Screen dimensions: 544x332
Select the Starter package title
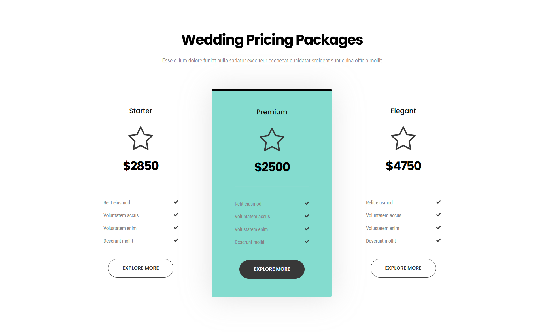(141, 111)
